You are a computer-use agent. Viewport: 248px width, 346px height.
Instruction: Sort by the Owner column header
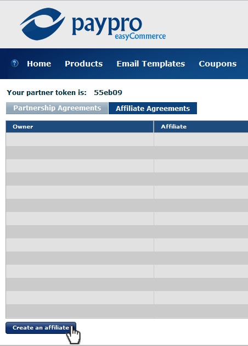pos(80,127)
